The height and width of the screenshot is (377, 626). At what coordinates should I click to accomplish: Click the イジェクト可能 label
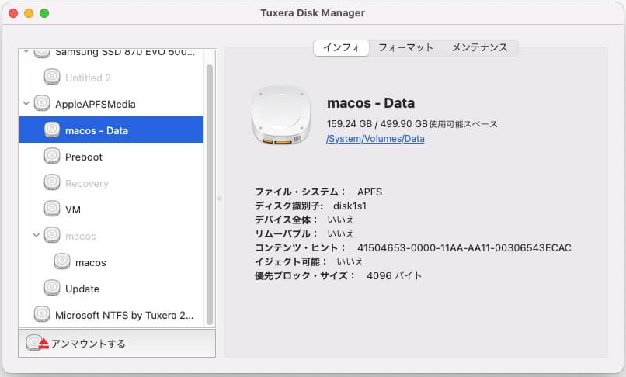291,261
